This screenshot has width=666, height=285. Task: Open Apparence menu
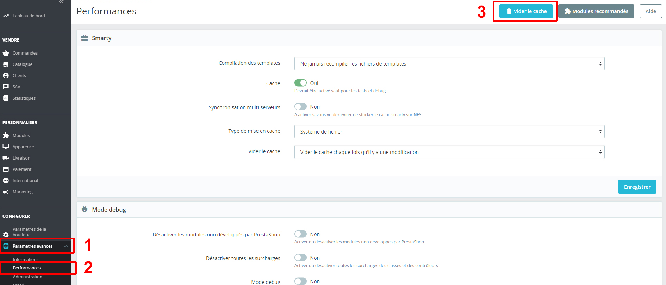(23, 147)
